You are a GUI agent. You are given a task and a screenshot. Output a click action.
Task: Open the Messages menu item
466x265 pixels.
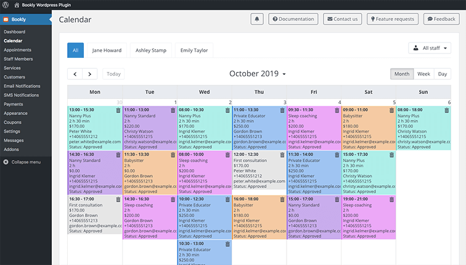(14, 141)
